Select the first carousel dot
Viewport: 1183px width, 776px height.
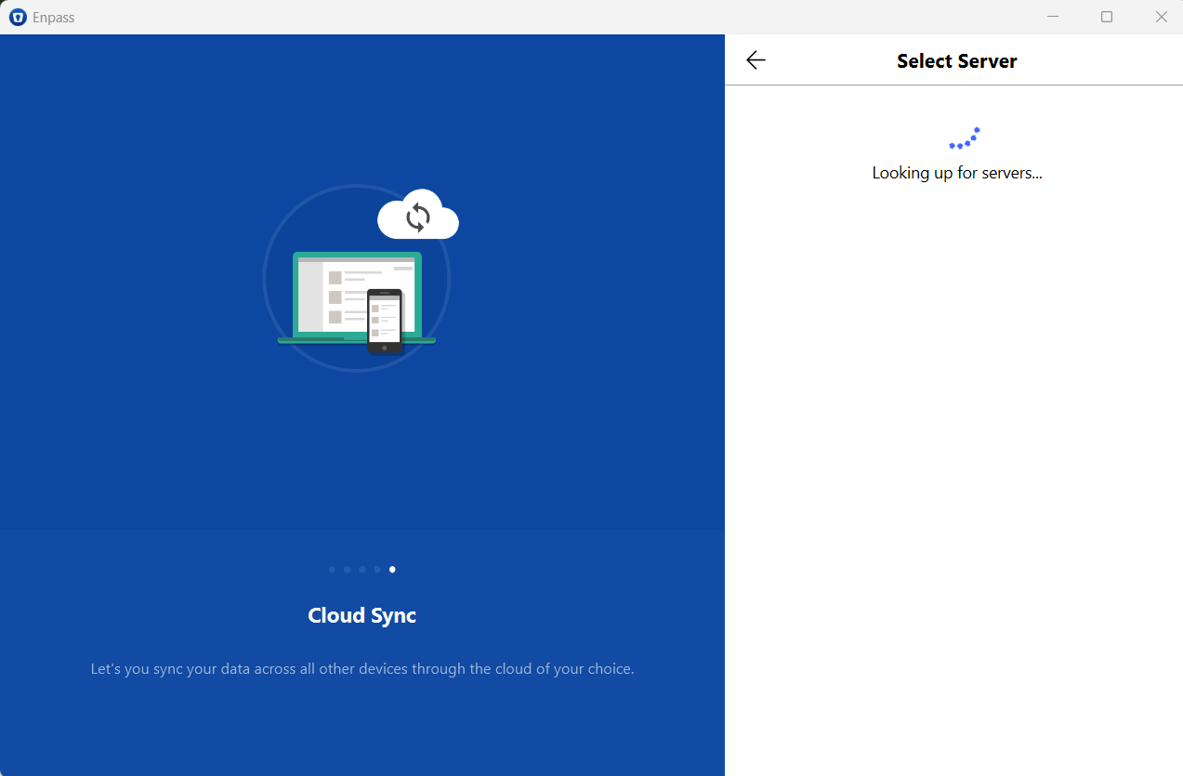[x=332, y=569]
